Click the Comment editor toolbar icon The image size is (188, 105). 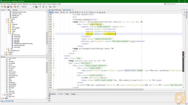point(100,12)
